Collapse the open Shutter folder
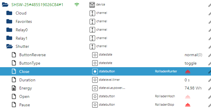211x108 pixels. point(9,46)
